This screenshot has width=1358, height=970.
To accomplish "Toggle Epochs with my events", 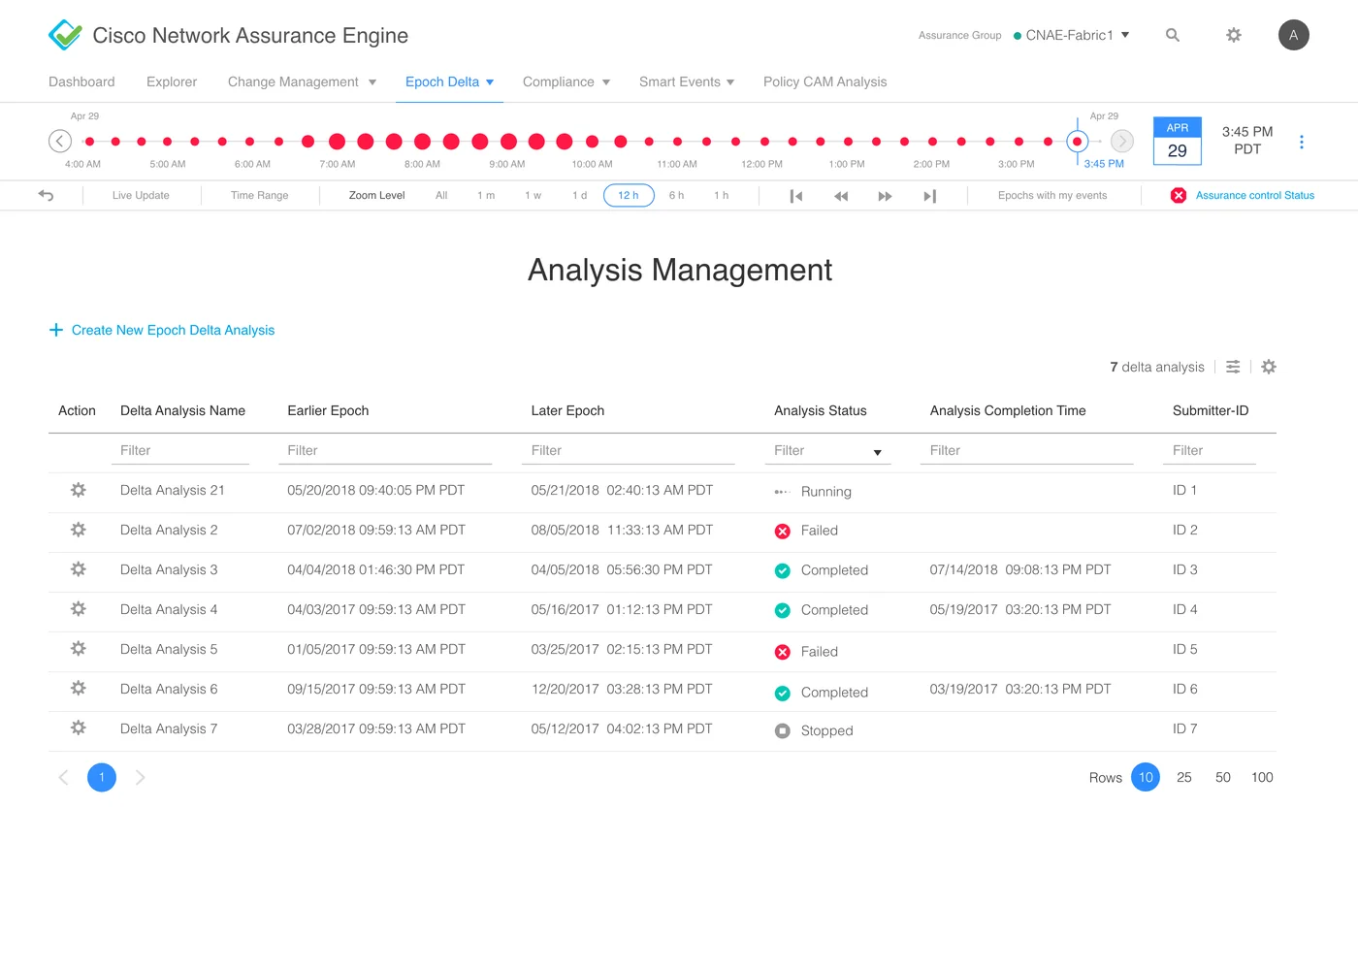I will point(1052,195).
